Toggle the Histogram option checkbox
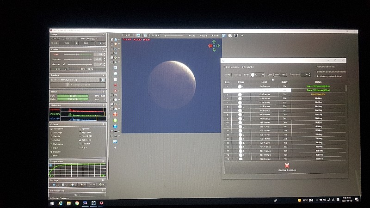Image resolution: width=370 pixels, height=208 pixels. (x=51, y=129)
